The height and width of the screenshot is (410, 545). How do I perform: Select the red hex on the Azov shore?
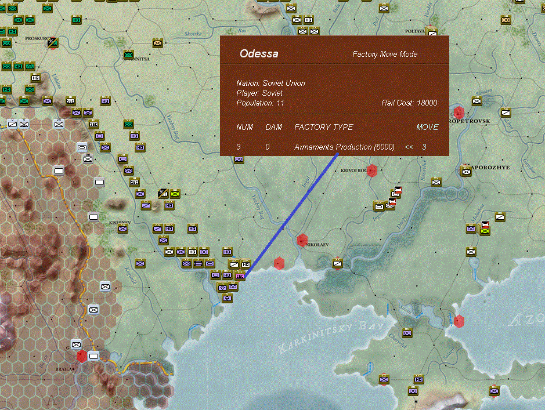click(x=459, y=321)
